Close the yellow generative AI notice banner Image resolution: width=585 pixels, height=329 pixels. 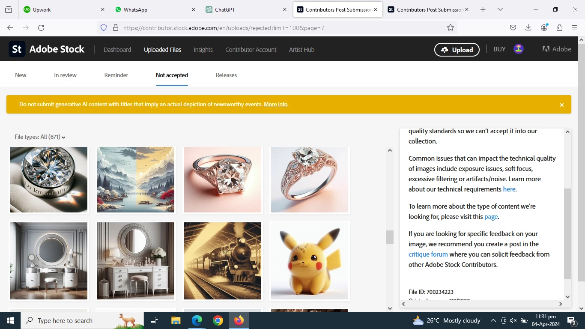coord(562,105)
